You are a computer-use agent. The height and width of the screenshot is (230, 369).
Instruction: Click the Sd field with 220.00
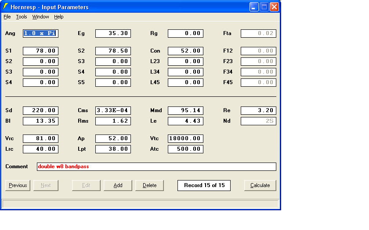tap(40, 110)
